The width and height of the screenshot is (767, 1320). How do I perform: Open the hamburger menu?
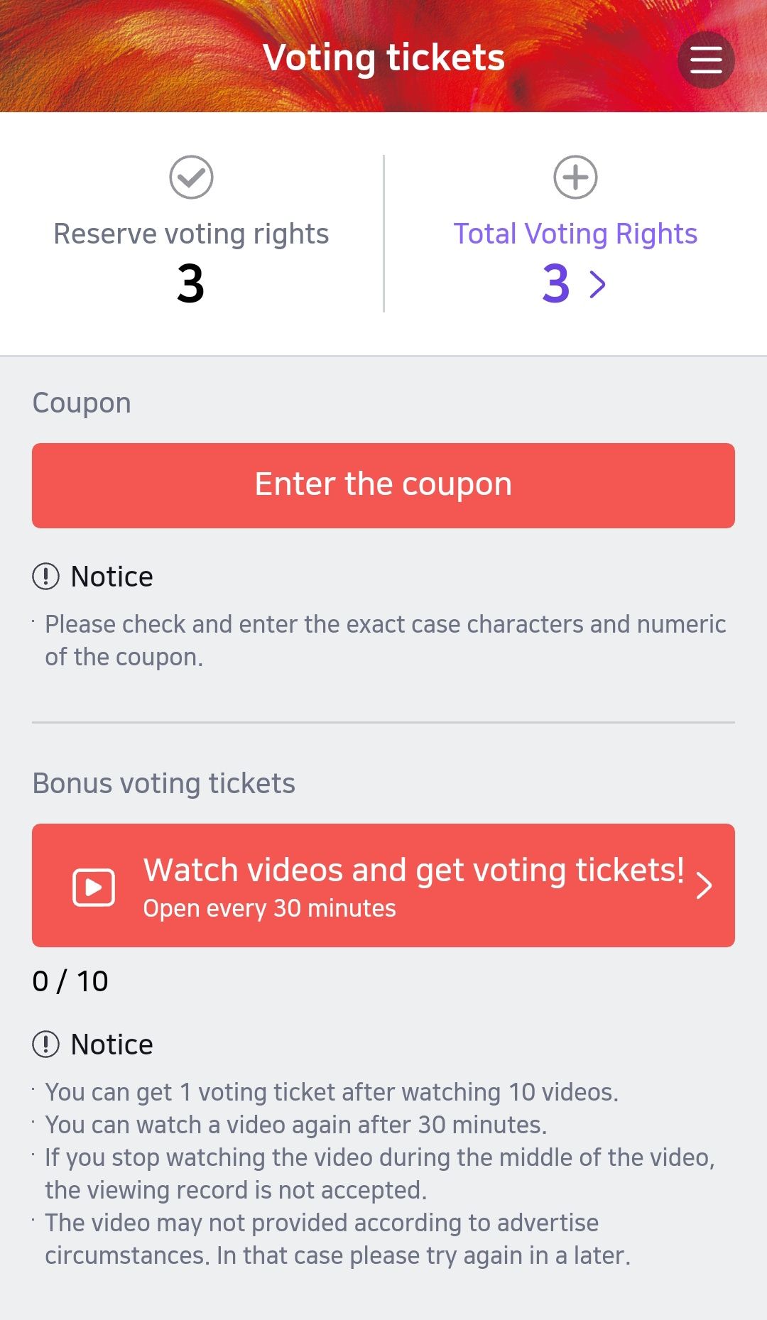pyautogui.click(x=706, y=60)
